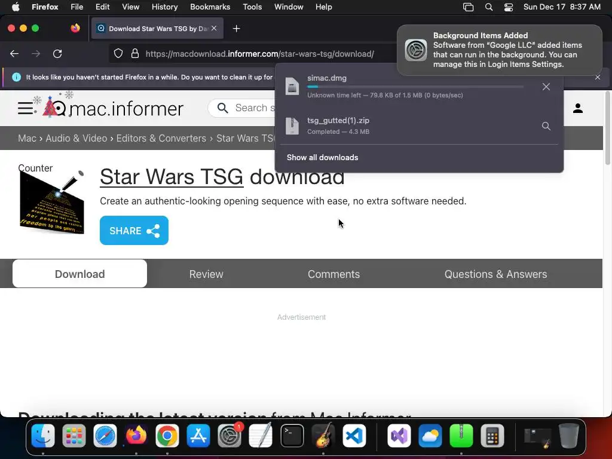612x459 pixels.
Task: Open a new tab with plus button
Action: click(x=236, y=29)
